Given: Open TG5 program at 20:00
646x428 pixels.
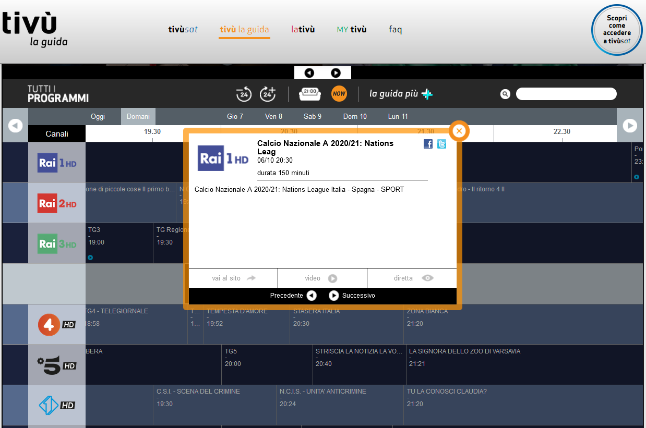Looking at the screenshot, I should tap(267, 364).
